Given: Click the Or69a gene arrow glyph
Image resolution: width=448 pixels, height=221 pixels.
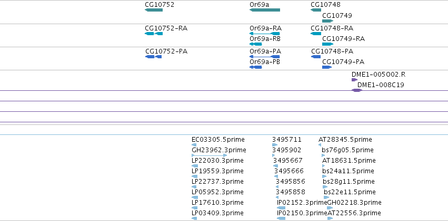Looking at the screenshot, I should 265,10.
